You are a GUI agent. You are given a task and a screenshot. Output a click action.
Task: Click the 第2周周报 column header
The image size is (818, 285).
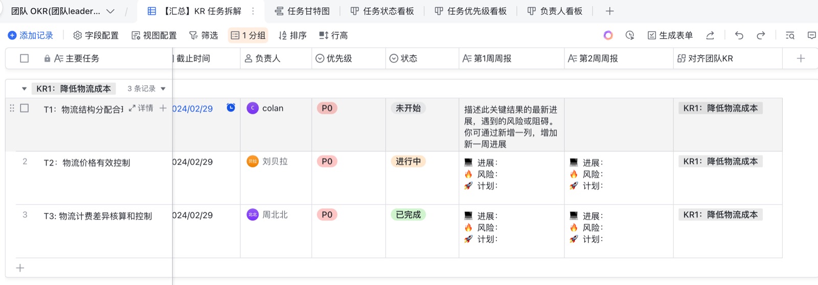619,58
